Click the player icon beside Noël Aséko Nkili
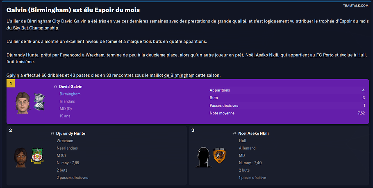Viewport: 373px width, 188px height. 235,134
